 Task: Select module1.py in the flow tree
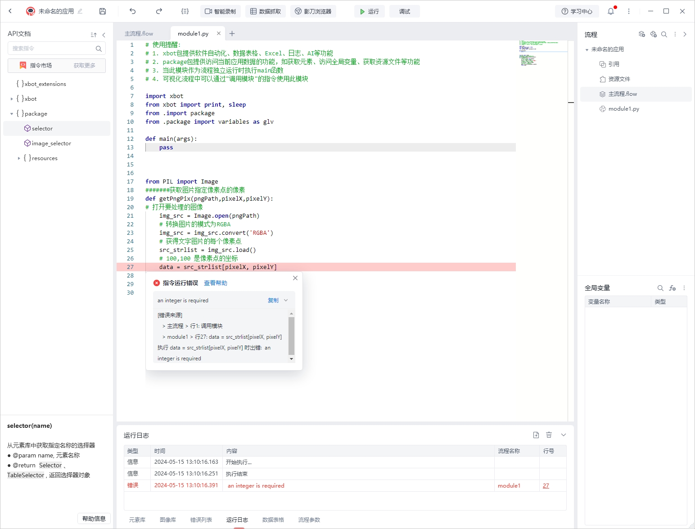[623, 109]
